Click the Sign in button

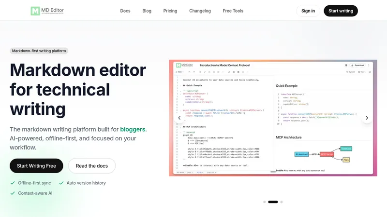pyautogui.click(x=308, y=11)
